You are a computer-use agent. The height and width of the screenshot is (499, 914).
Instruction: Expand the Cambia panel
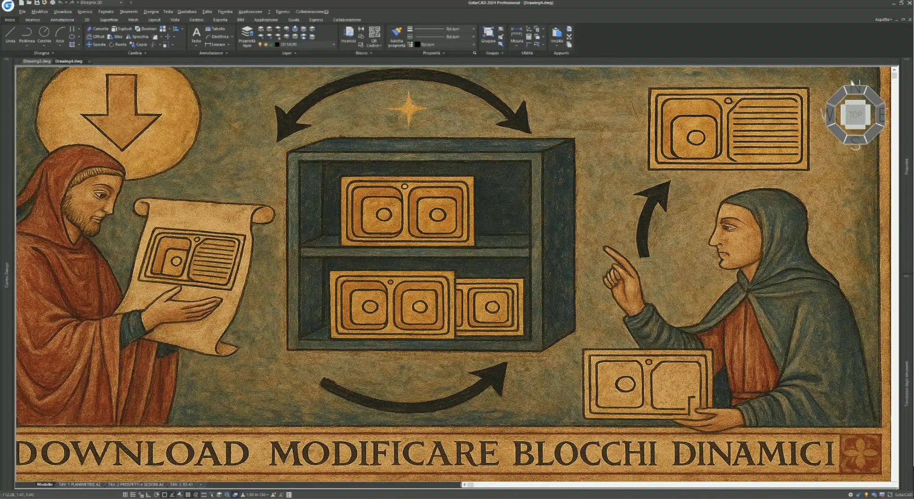click(x=137, y=53)
